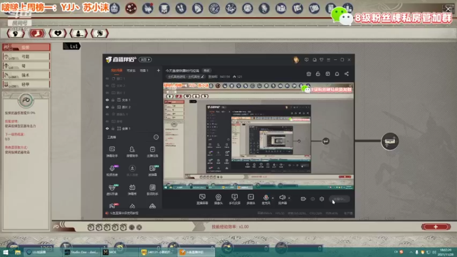The width and height of the screenshot is (457, 257).
Task: Open the 主播任务 checklist tool
Action: click(x=153, y=151)
